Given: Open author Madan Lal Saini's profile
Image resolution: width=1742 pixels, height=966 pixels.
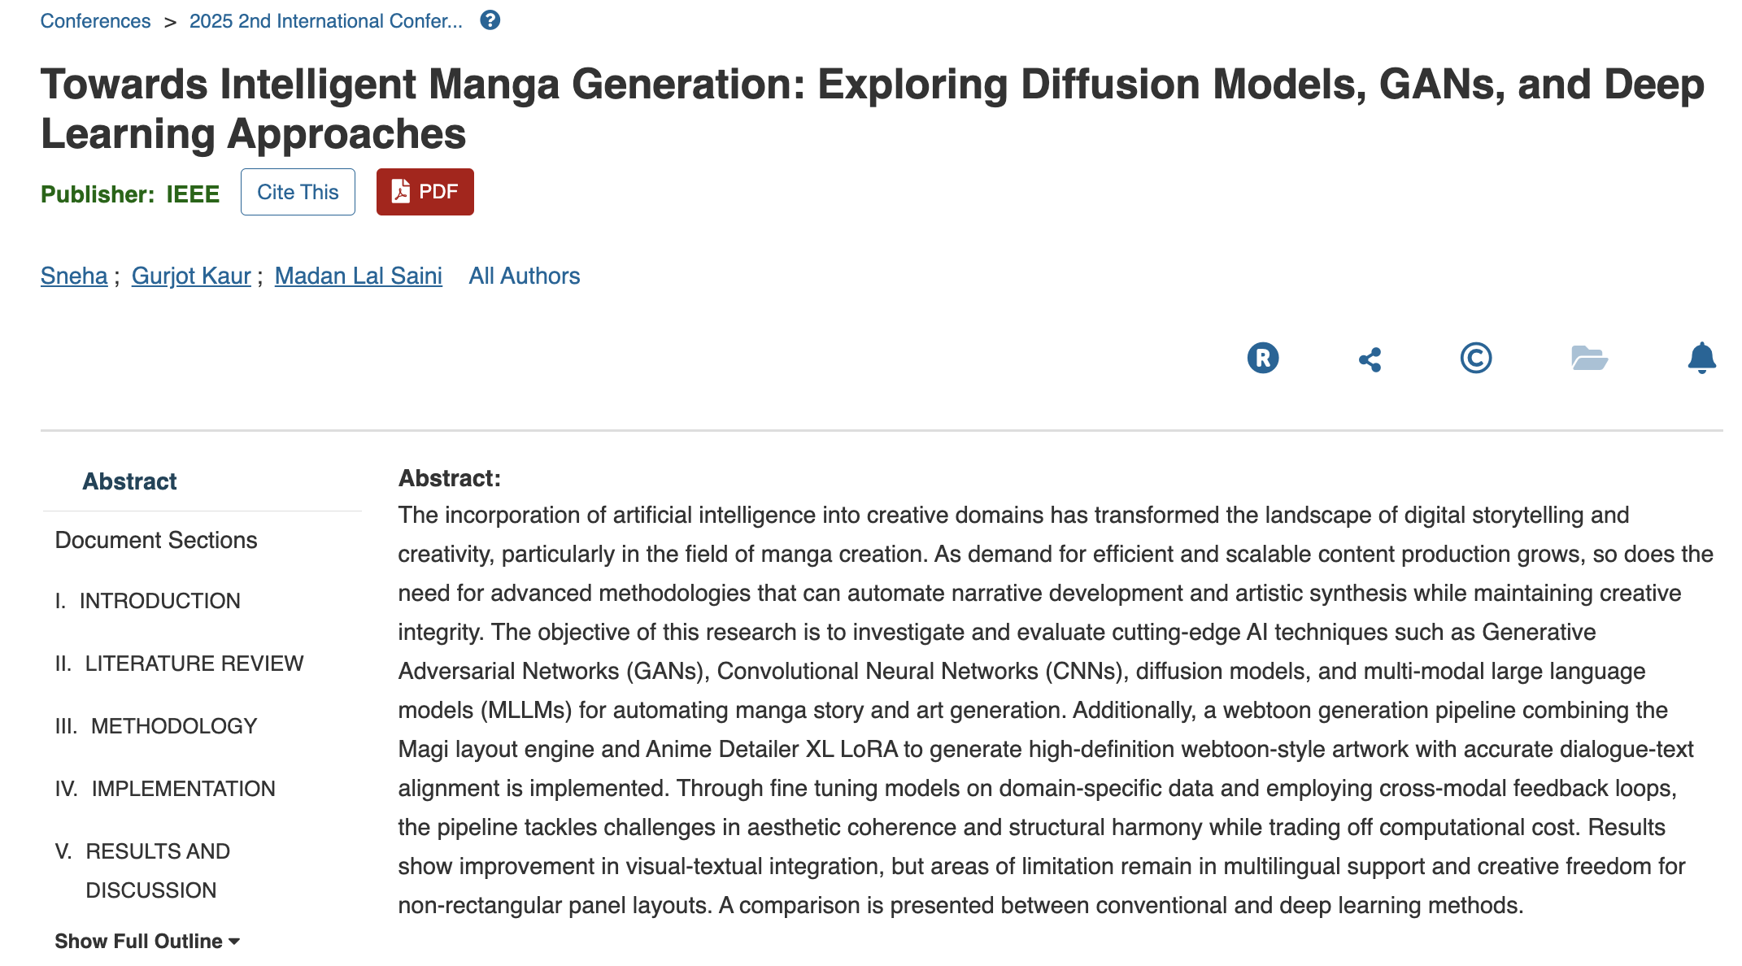Looking at the screenshot, I should click(x=358, y=276).
